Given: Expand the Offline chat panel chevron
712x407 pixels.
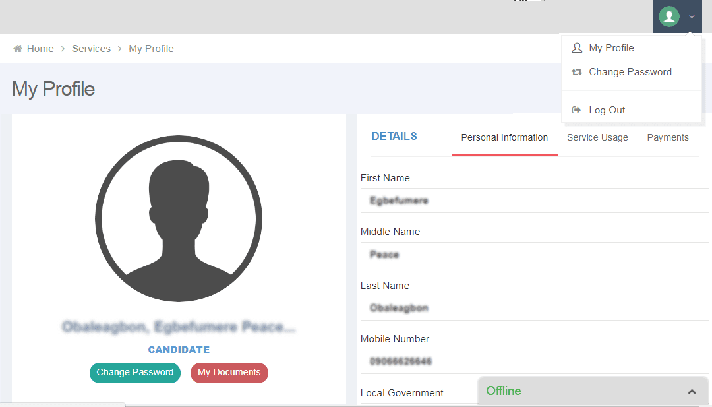Looking at the screenshot, I should coord(691,391).
